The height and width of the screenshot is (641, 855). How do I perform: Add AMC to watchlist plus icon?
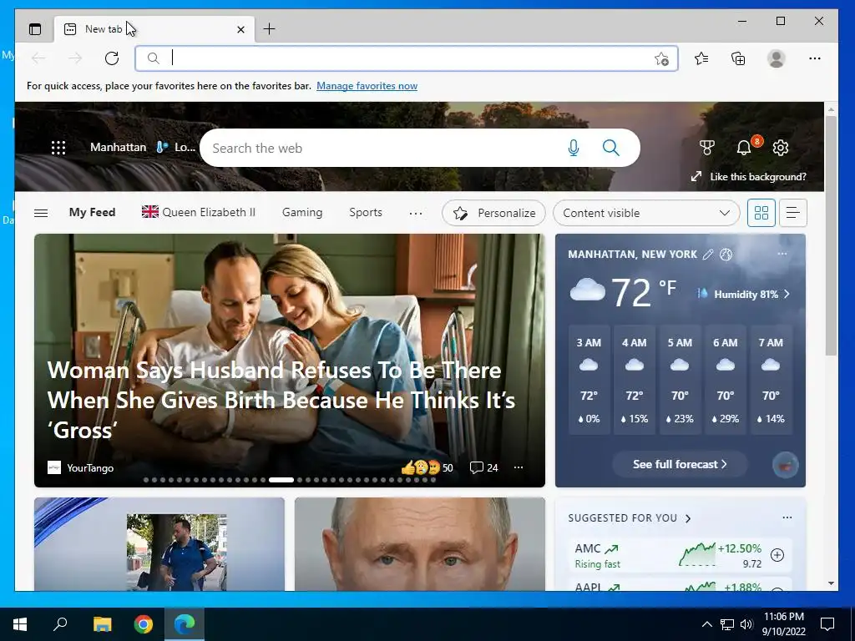(x=777, y=555)
